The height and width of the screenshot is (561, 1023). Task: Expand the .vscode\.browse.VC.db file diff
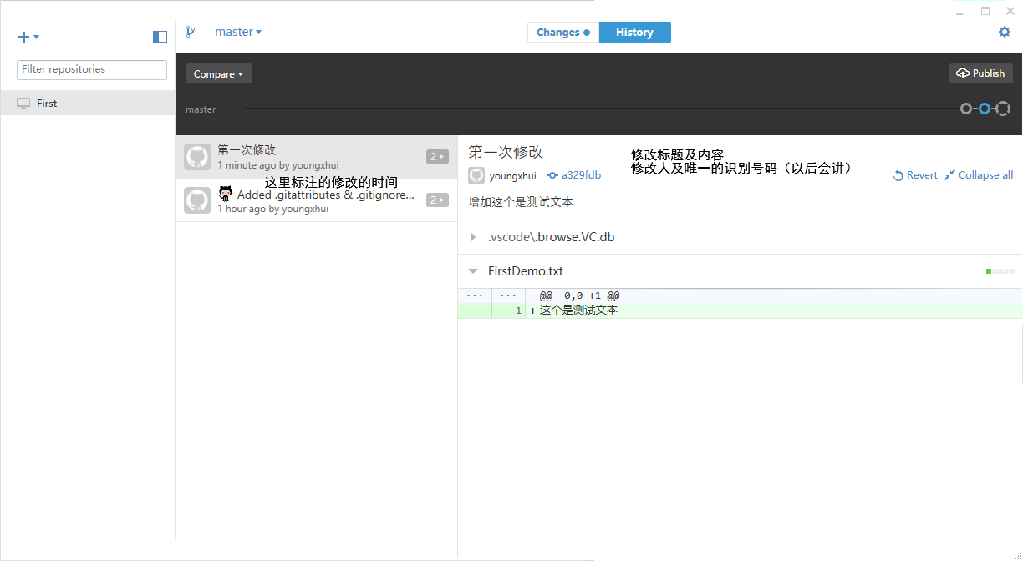coord(473,237)
